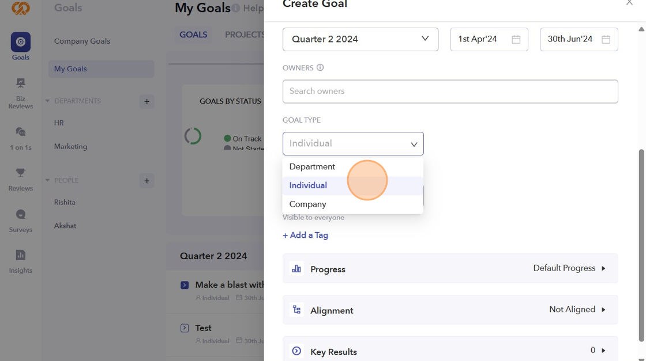Open the Insights chart icon
This screenshot has height=361, width=646.
(x=21, y=256)
